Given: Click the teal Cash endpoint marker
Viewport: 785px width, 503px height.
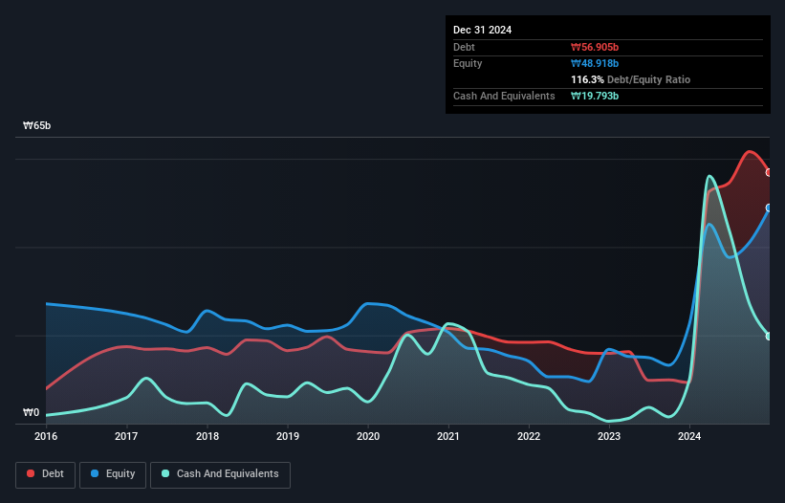Looking at the screenshot, I should (x=769, y=337).
